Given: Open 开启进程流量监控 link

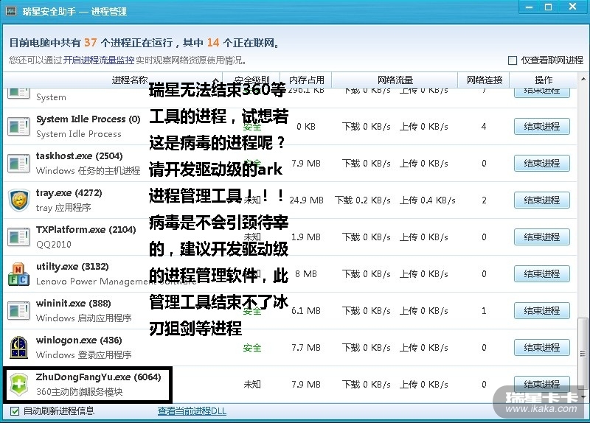Looking at the screenshot, I should pyautogui.click(x=99, y=60).
